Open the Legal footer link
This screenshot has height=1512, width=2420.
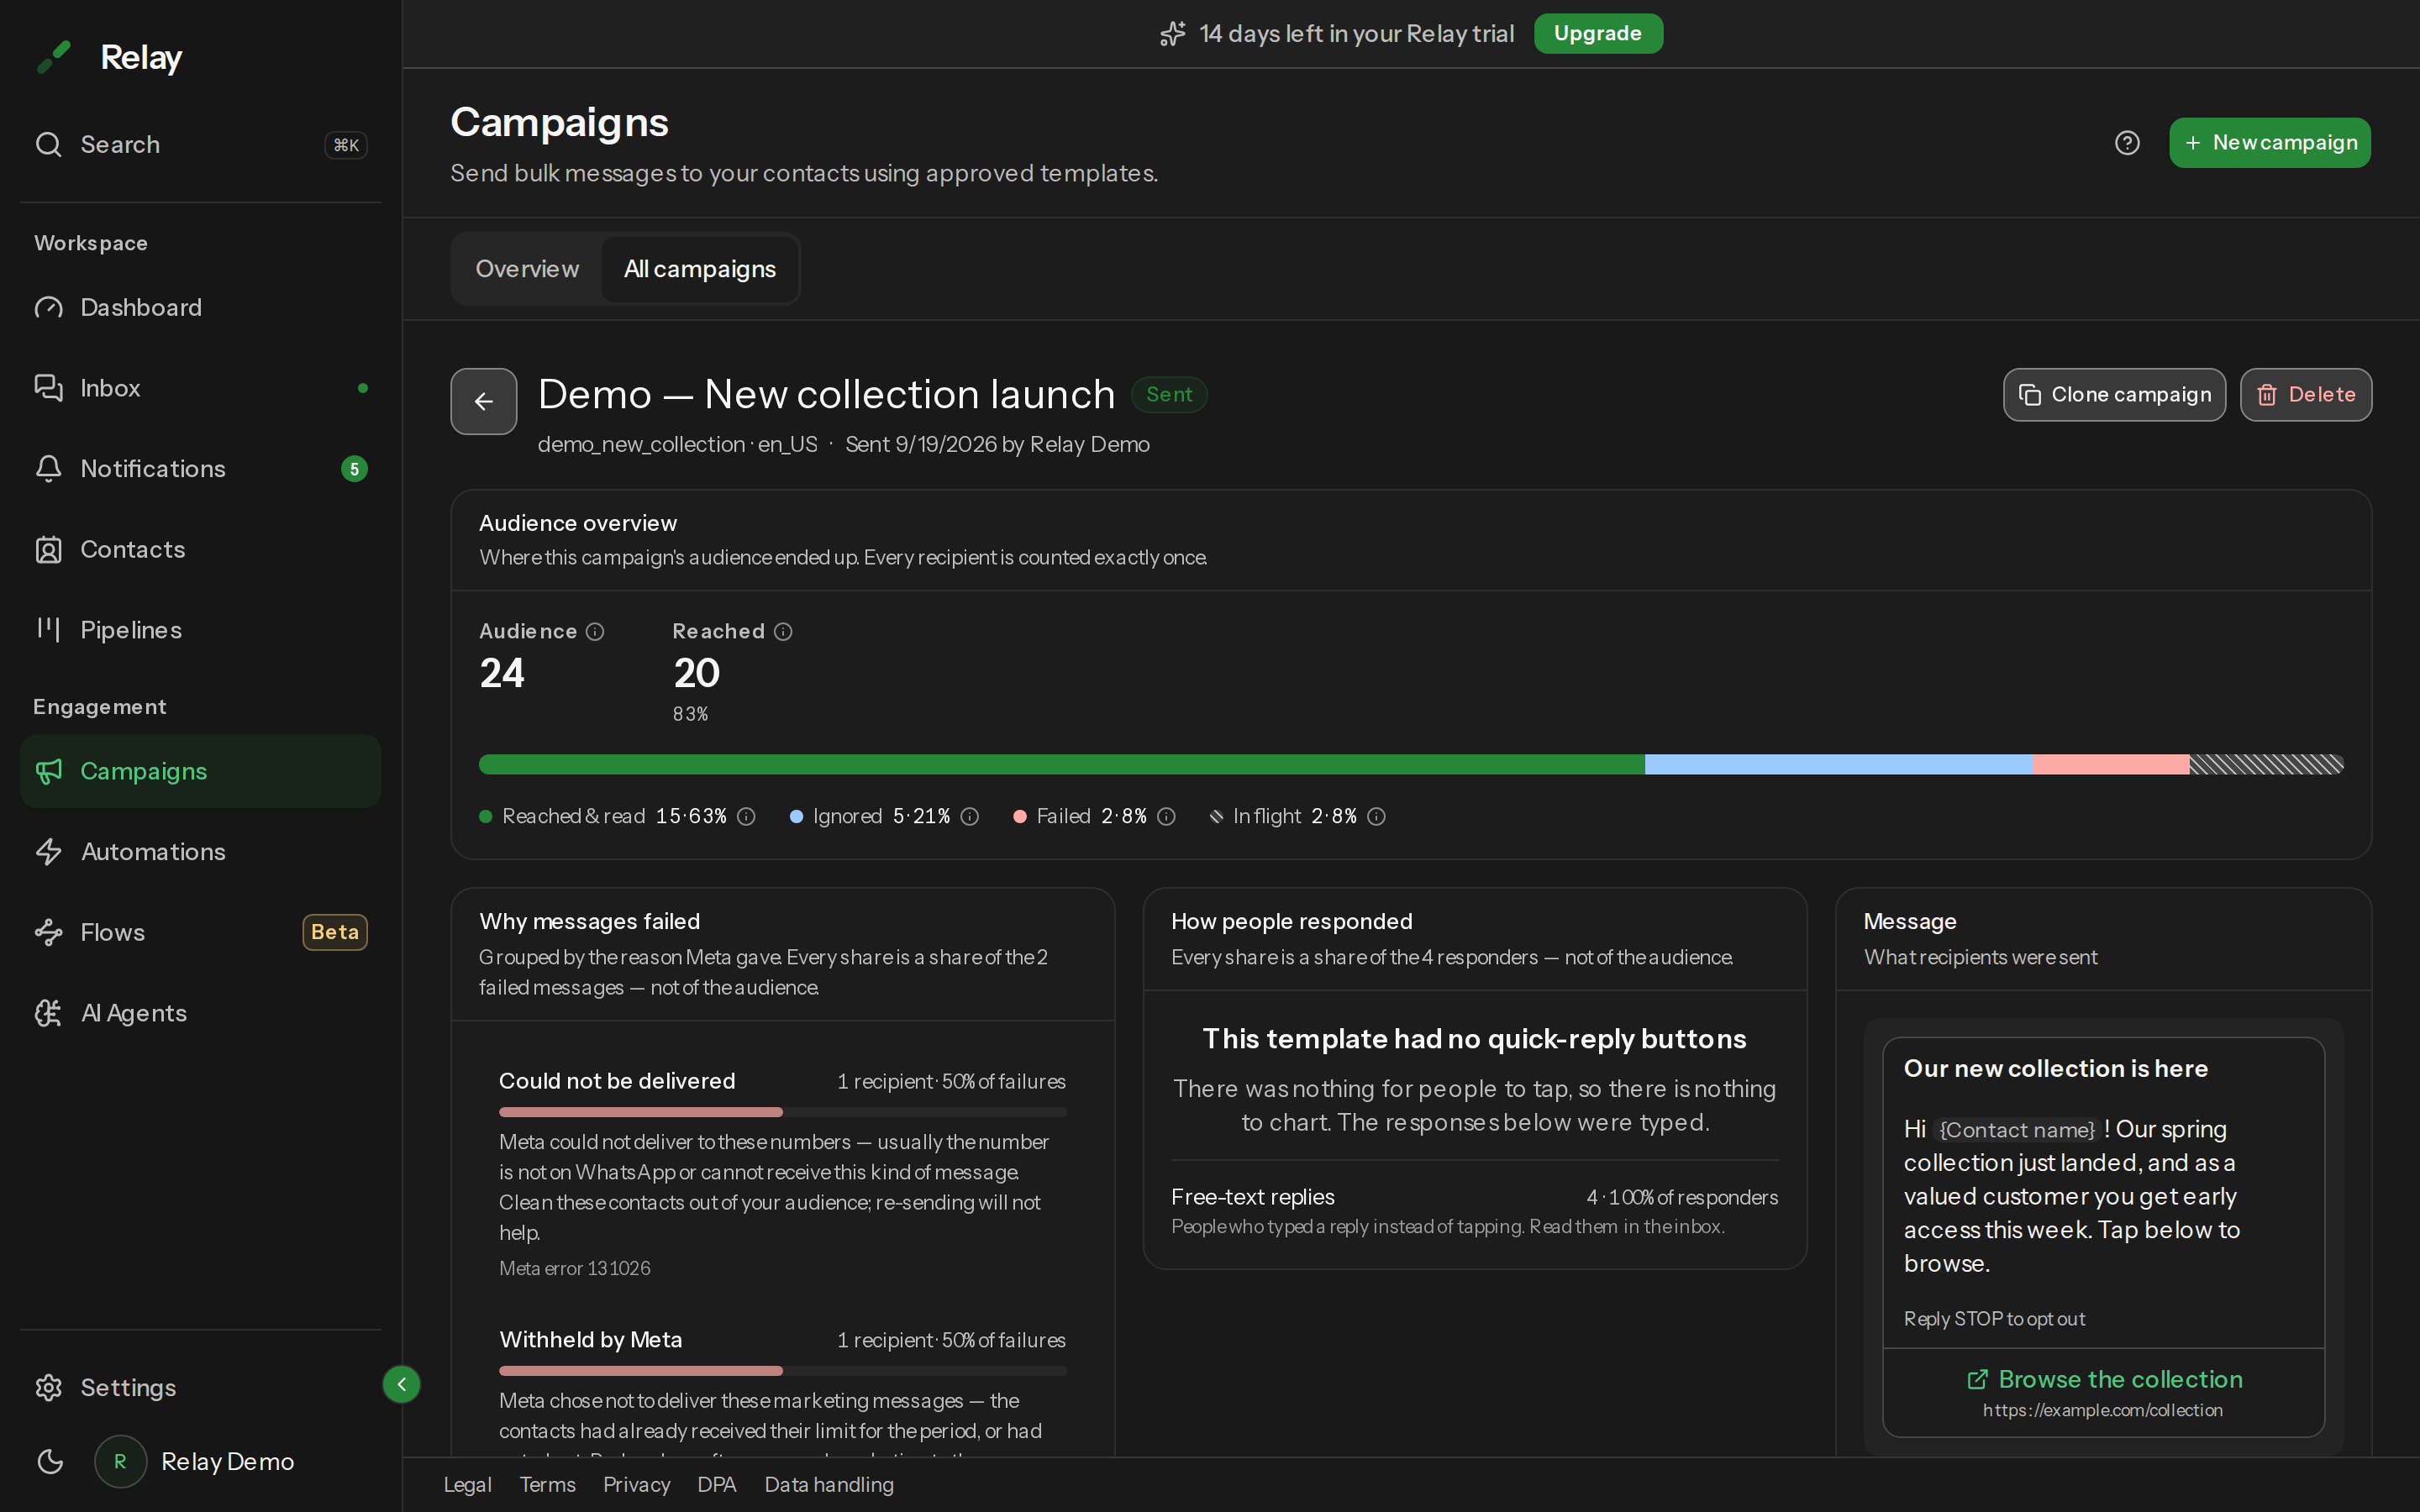click(467, 1485)
